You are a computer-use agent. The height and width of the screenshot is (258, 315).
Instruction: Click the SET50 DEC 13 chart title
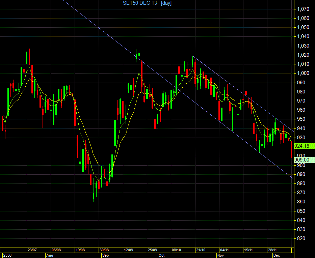point(140,3)
